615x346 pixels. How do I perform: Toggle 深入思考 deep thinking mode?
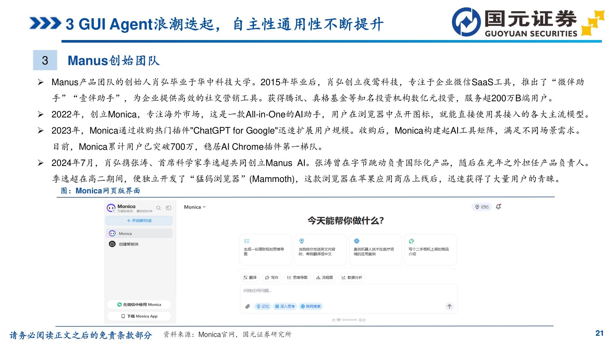point(285,306)
